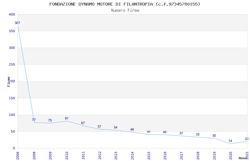Click the data label 14
This screenshot has width=250, height=161.
[x=230, y=141]
